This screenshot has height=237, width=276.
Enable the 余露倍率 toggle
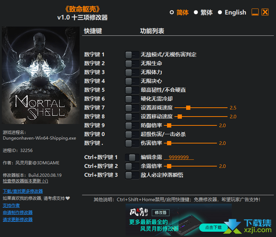pyautogui.click(x=132, y=167)
